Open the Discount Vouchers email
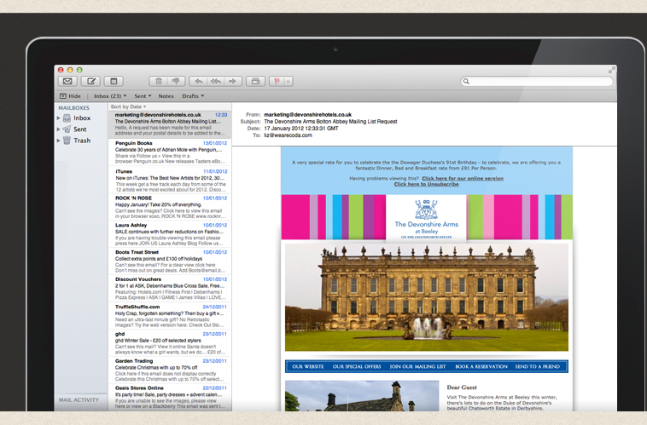The width and height of the screenshot is (647, 425). click(x=170, y=288)
